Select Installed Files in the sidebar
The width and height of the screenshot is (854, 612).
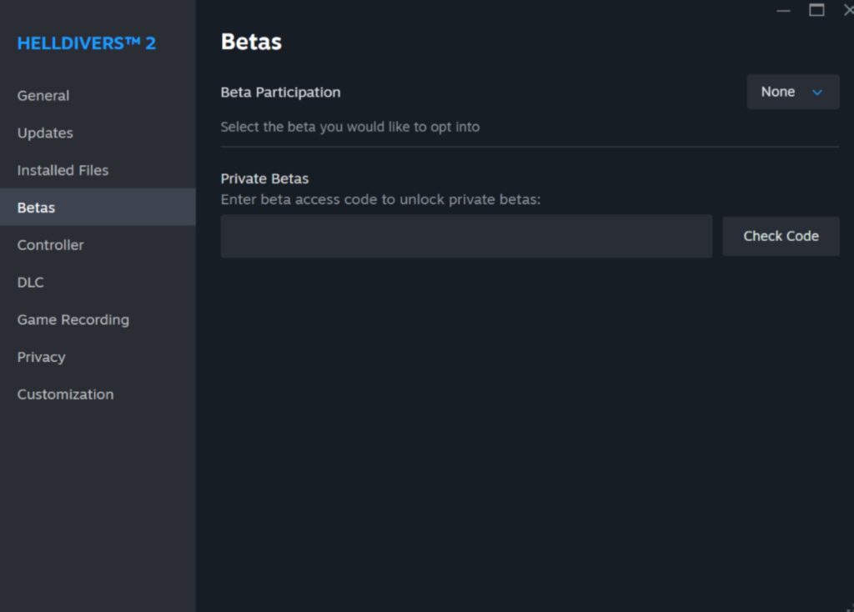click(63, 170)
